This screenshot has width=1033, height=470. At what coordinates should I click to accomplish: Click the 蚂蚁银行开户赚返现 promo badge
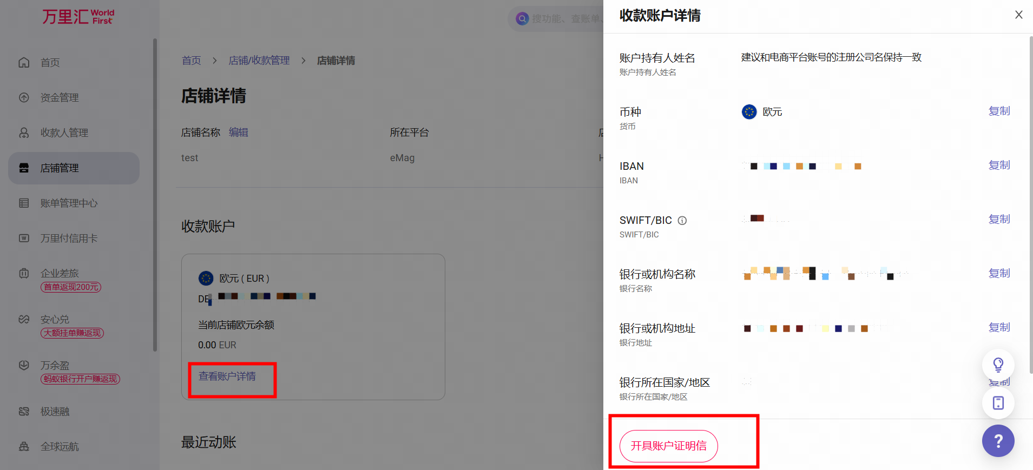click(80, 379)
